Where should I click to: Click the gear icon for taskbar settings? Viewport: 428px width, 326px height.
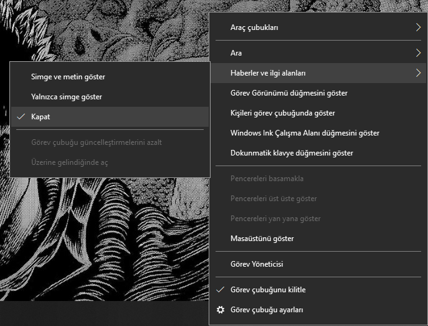[x=221, y=310]
